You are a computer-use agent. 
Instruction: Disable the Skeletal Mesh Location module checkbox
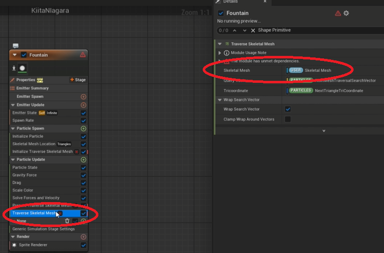83,144
